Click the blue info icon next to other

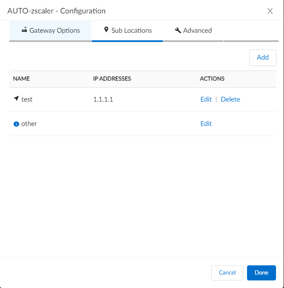point(16,124)
